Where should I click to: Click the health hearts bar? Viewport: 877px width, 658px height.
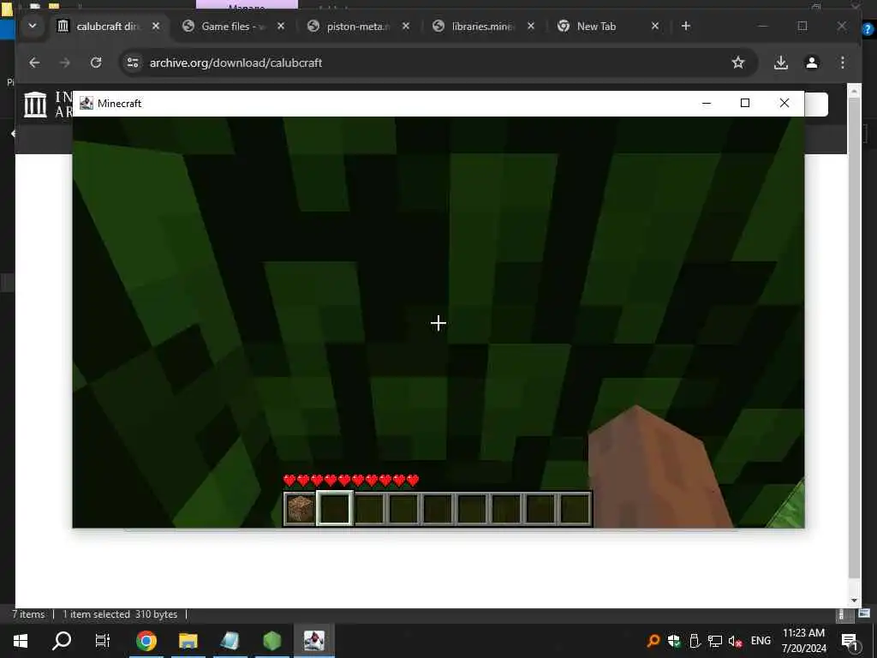click(351, 480)
